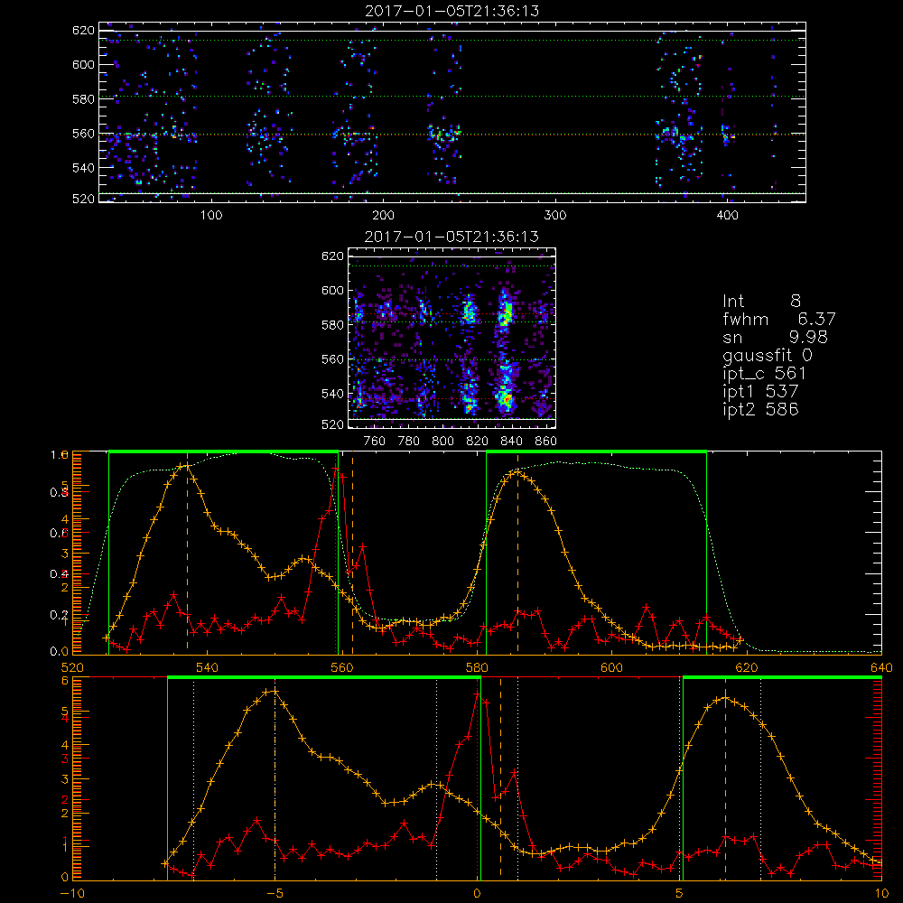Click y-axis label 540 on top plot
Screen dimensions: 903x903
83,168
